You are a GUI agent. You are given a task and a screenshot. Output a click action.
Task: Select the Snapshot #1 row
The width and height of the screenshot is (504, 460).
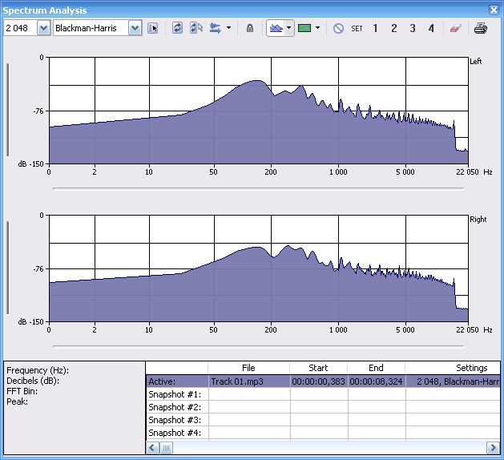tap(323, 394)
